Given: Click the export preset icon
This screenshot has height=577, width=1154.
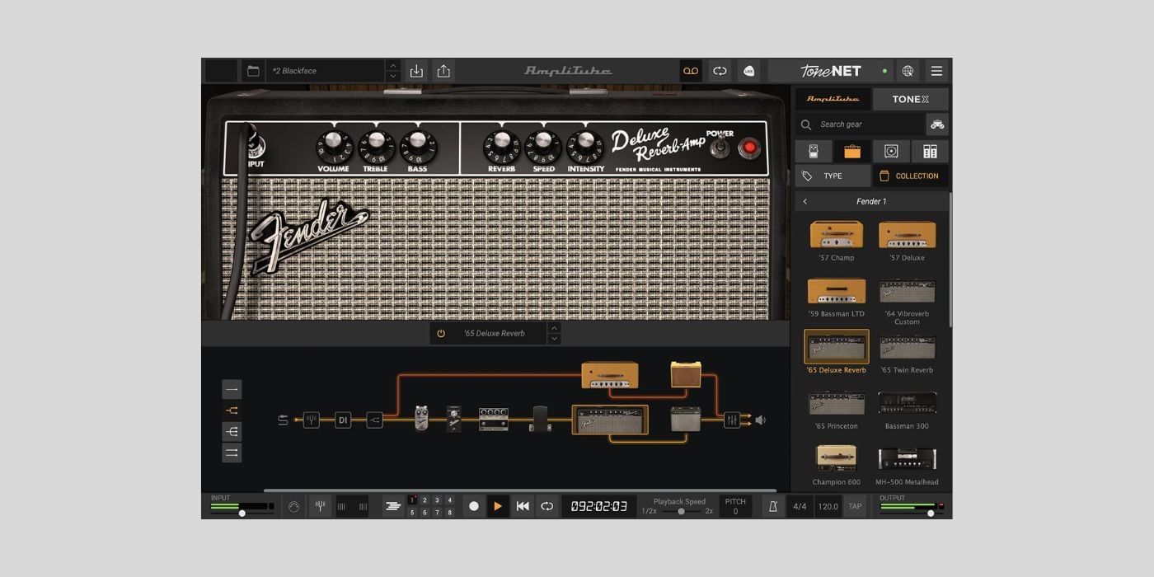Looking at the screenshot, I should [443, 71].
